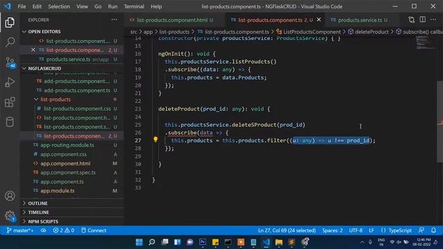The width and height of the screenshot is (443, 249).
Task: Close the list-products.component.ts tab
Action: click(319, 19)
